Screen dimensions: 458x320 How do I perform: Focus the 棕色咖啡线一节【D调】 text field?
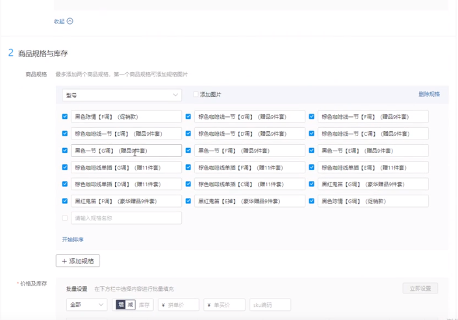(249, 134)
